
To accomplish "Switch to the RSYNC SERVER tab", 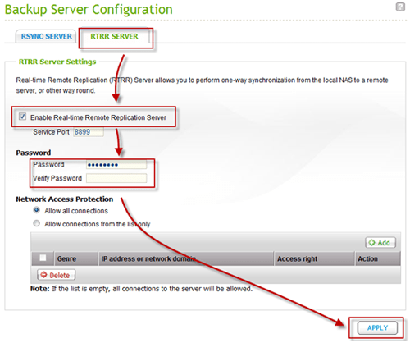I will tap(46, 36).
